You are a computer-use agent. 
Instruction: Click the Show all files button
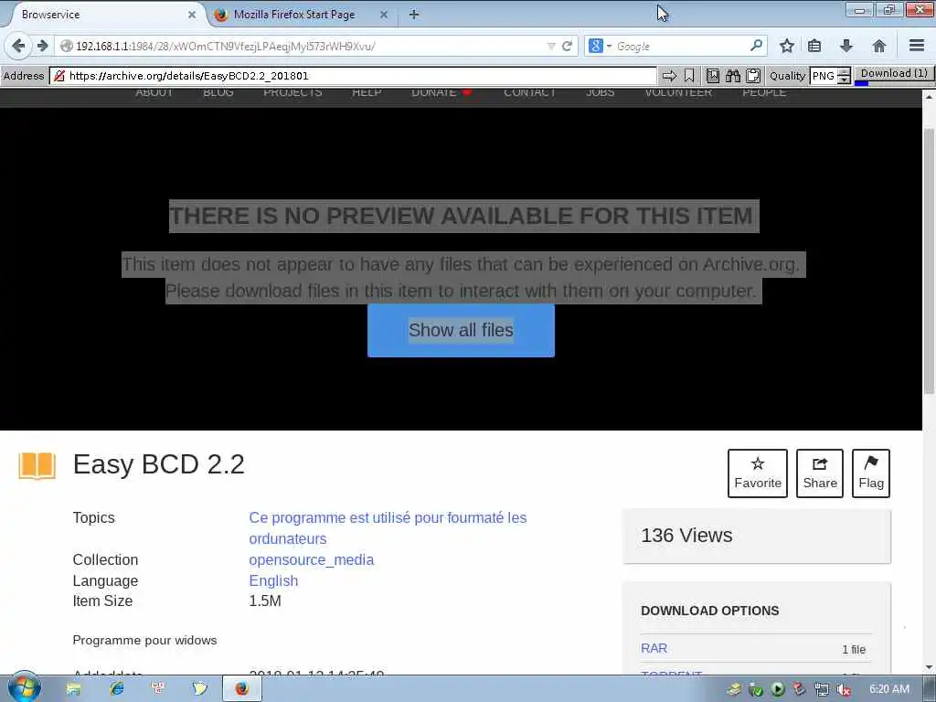point(461,330)
